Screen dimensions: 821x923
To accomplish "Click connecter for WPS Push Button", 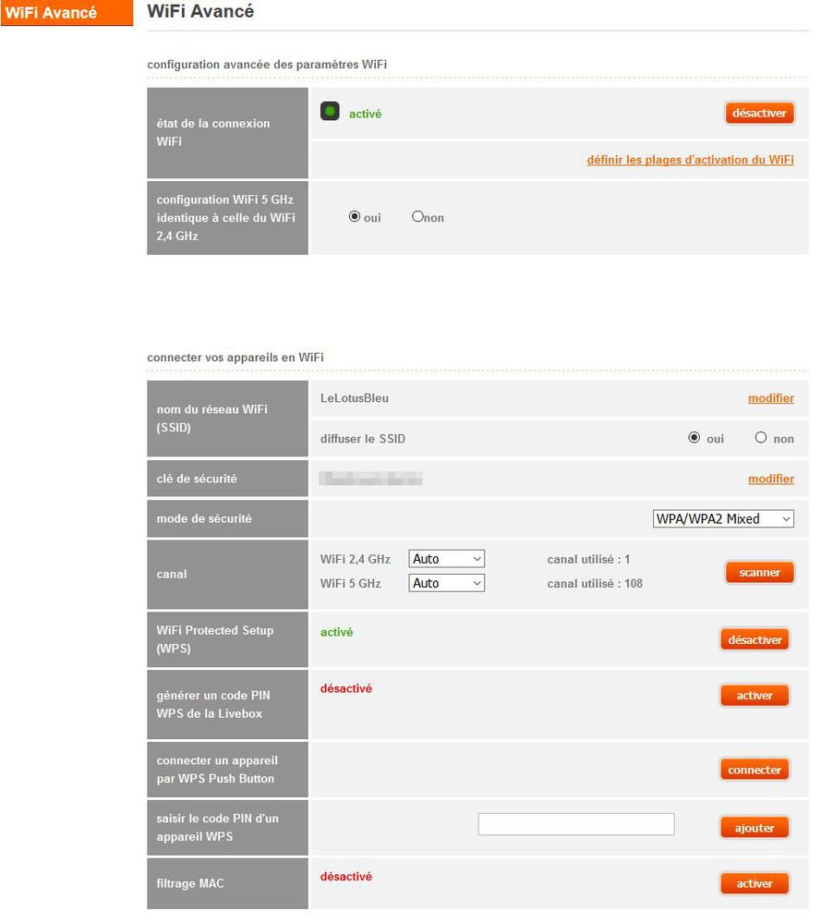I will tap(754, 770).
